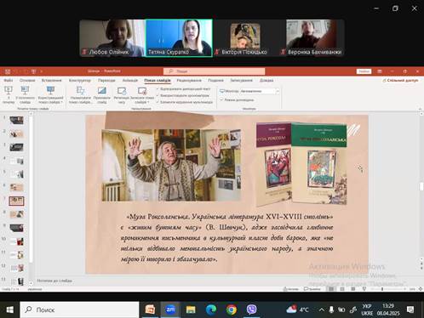Viewport: 424px width, 318px height.
Task: Click Set Up Slide Show icon
Action: pyautogui.click(x=80, y=90)
